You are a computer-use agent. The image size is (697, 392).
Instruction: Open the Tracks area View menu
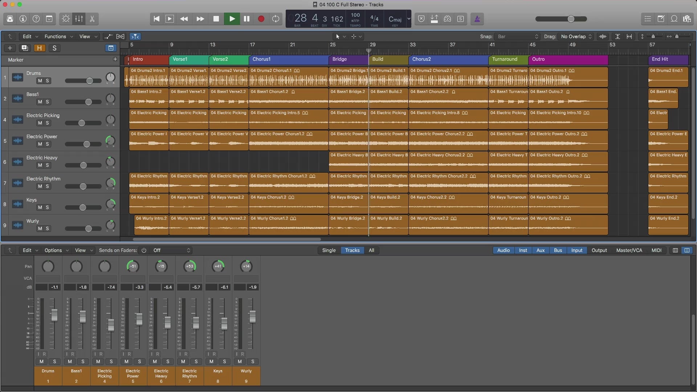88,36
